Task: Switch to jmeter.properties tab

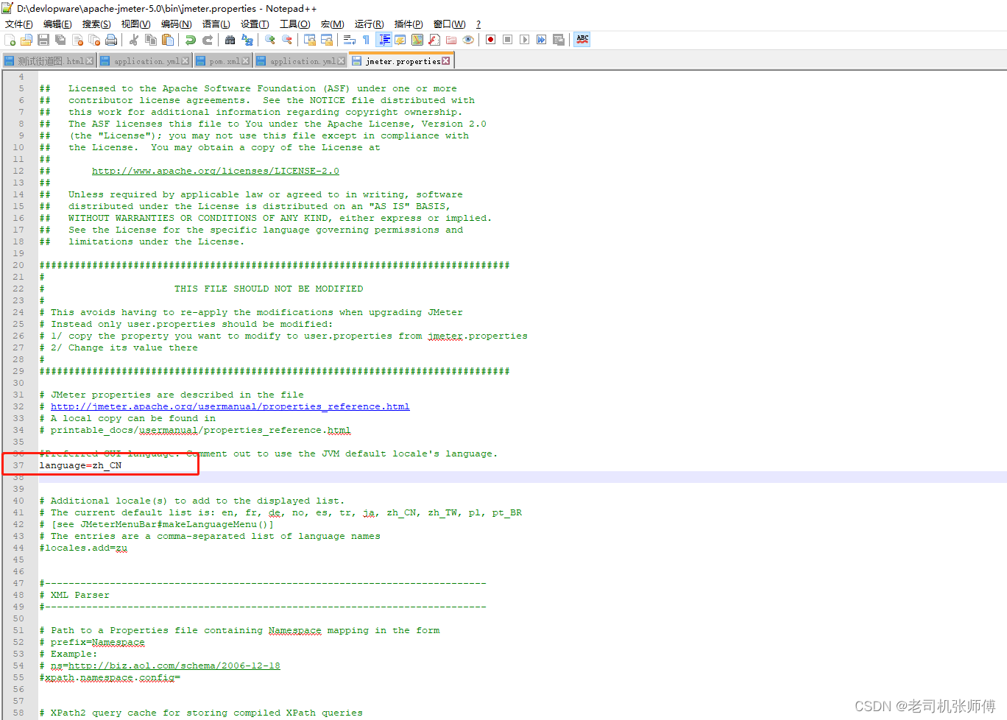Action: [x=401, y=60]
